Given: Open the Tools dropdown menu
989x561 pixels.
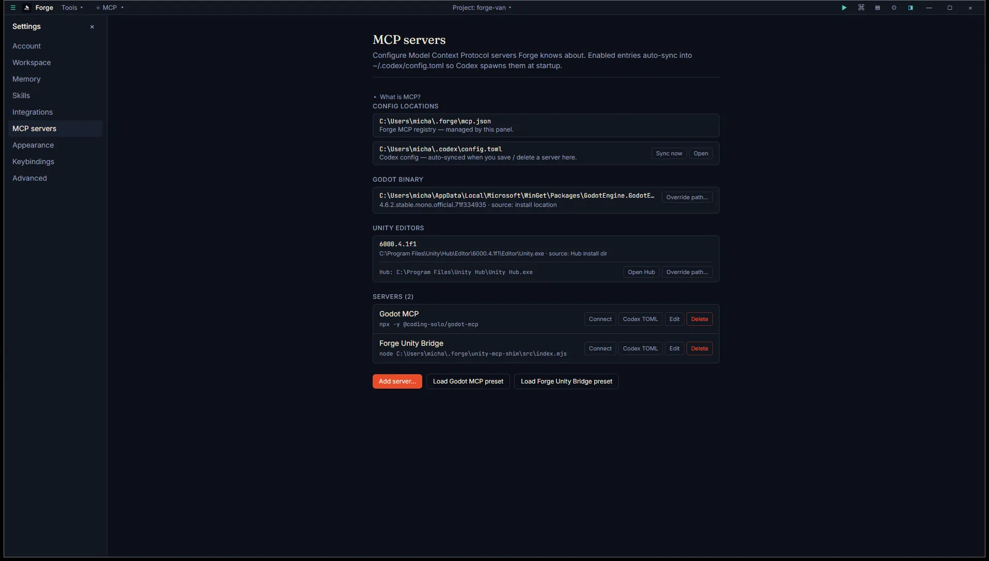Looking at the screenshot, I should [72, 8].
